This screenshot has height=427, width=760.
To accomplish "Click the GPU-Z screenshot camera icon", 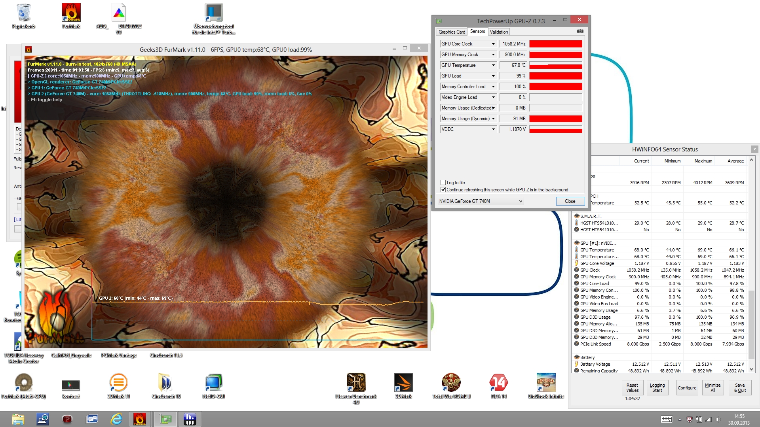I will click(x=580, y=31).
